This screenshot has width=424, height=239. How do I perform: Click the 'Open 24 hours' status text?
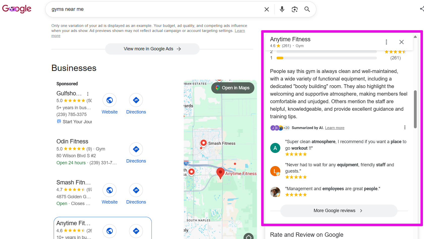tap(71, 163)
